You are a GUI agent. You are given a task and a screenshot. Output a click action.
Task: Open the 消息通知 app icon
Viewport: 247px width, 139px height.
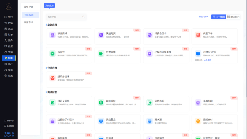149,102
